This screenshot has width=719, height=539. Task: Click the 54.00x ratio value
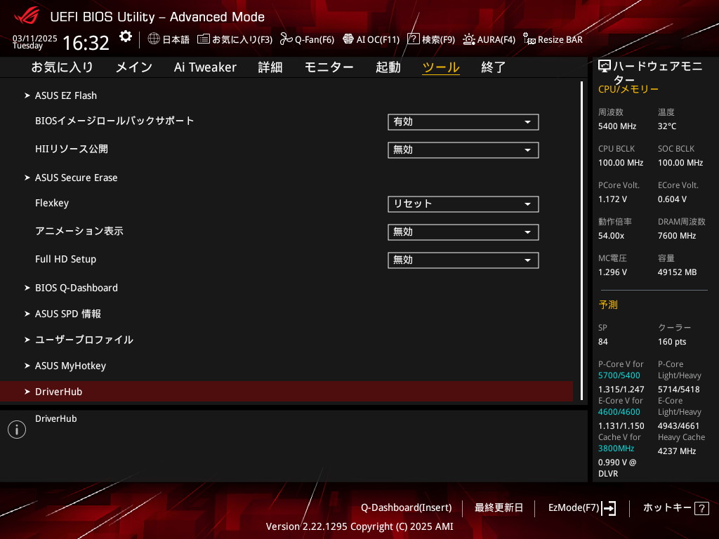tap(612, 236)
